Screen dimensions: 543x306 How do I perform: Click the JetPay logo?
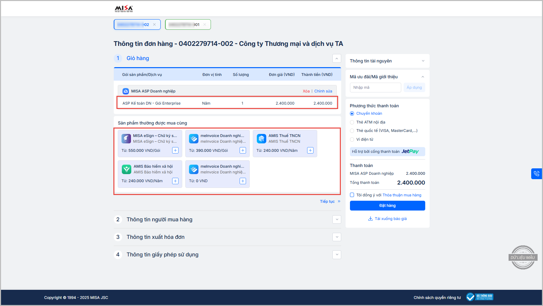pos(410,151)
